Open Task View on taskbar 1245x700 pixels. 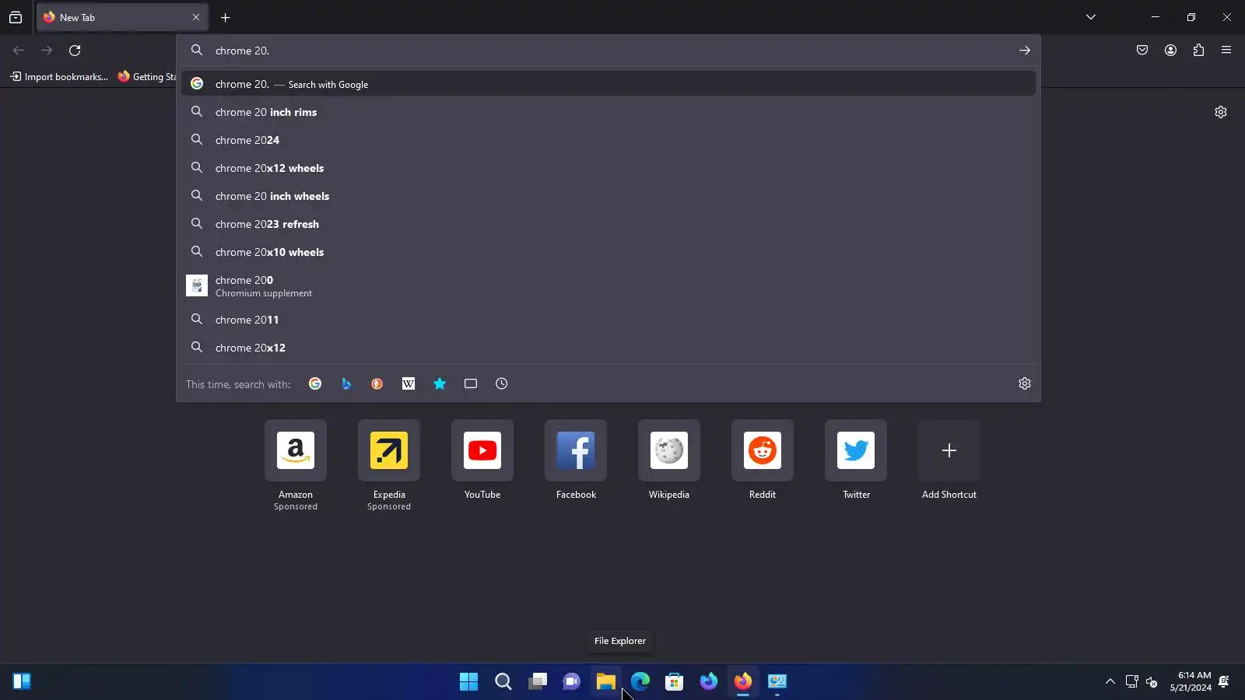point(538,682)
